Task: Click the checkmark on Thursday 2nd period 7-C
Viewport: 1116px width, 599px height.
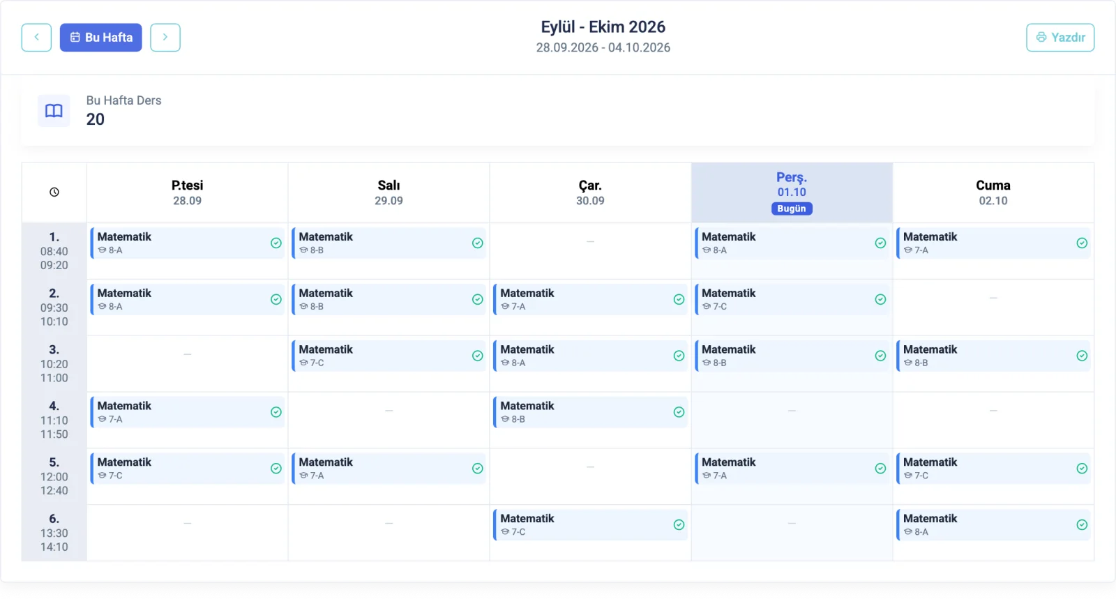Action: coord(880,300)
